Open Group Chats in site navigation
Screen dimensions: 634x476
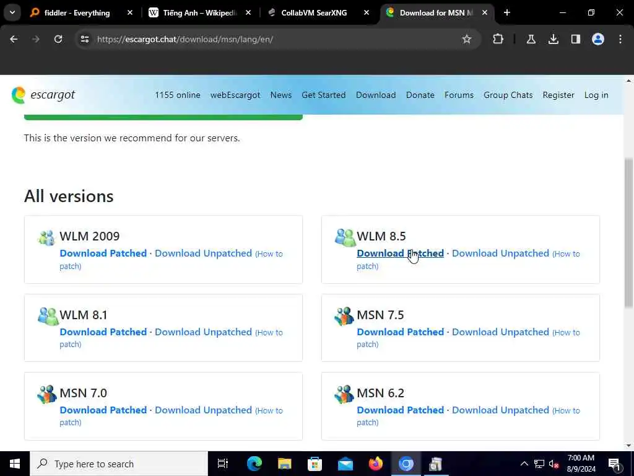(x=508, y=95)
